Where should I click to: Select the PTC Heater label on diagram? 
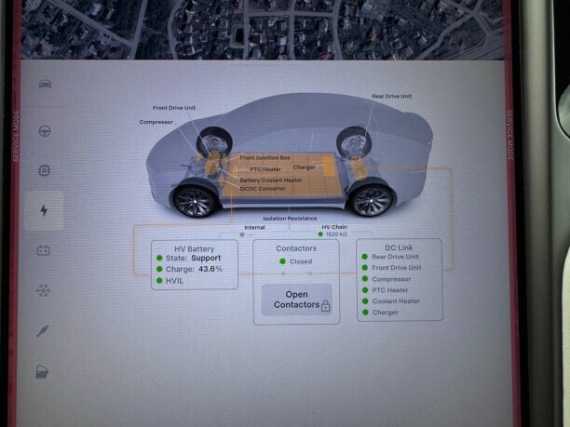[x=265, y=169]
